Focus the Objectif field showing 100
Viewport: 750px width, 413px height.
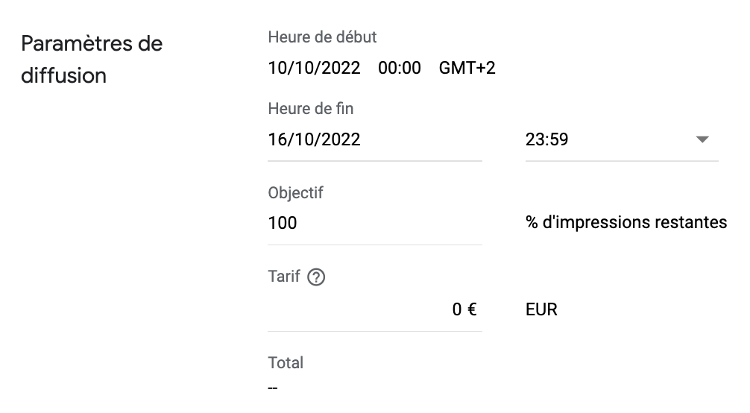(x=374, y=223)
